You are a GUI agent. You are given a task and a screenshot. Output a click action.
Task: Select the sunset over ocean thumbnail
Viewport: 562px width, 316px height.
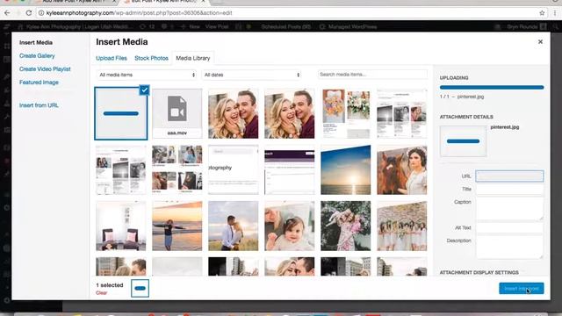(x=345, y=169)
